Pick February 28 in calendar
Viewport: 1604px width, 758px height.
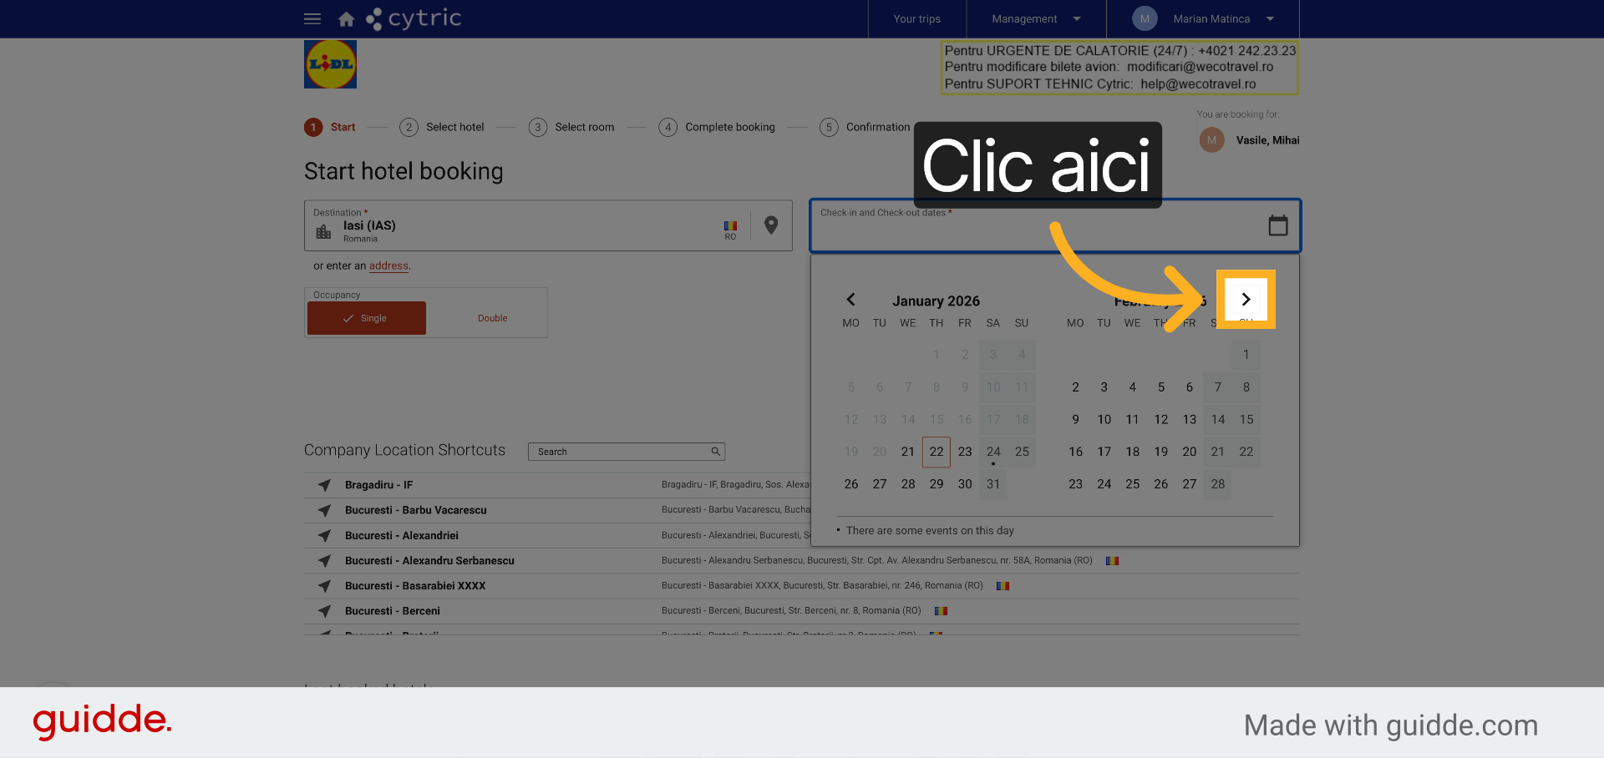point(1218,484)
